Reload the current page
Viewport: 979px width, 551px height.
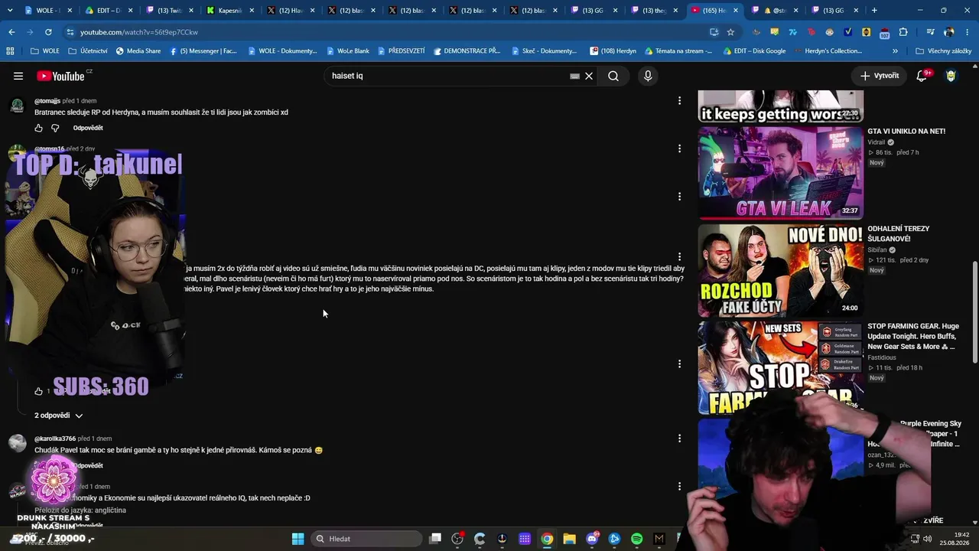[48, 32]
